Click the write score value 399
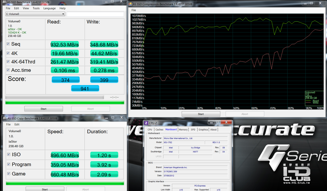The image size is (327, 191). (x=104, y=80)
